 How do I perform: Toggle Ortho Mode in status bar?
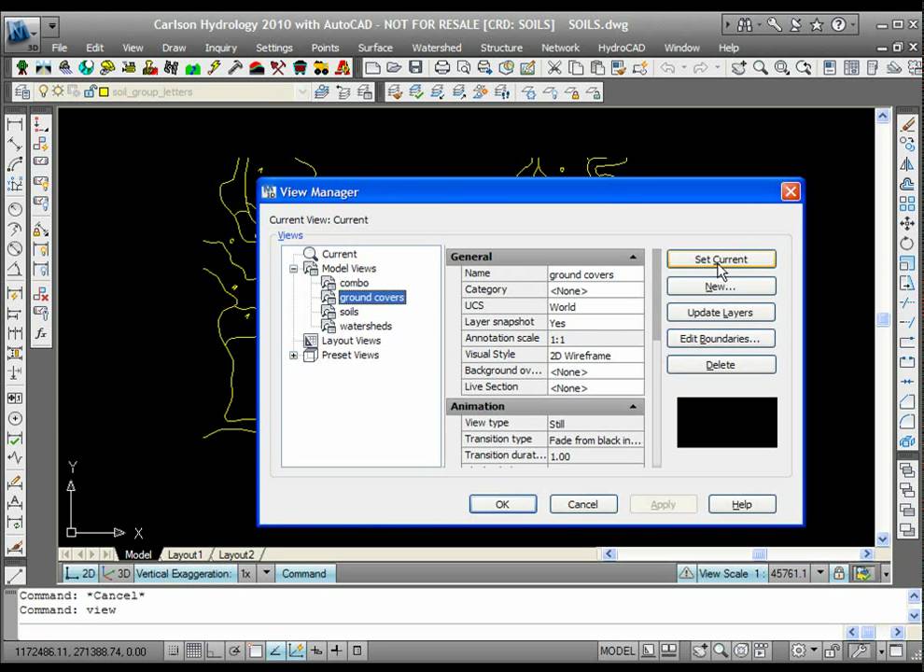pos(214,651)
